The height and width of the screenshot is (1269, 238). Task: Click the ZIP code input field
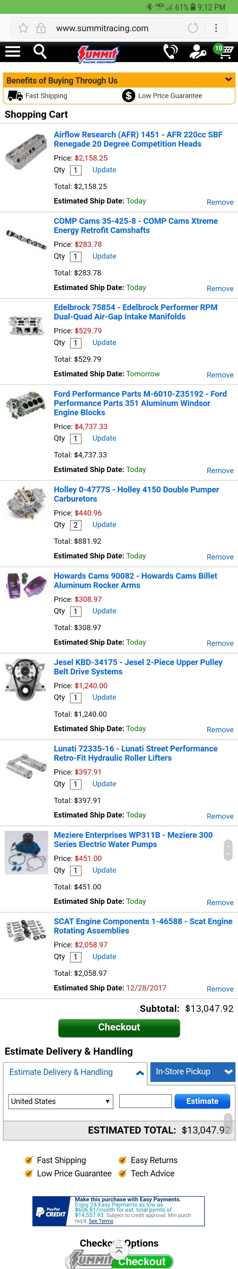(x=145, y=1101)
